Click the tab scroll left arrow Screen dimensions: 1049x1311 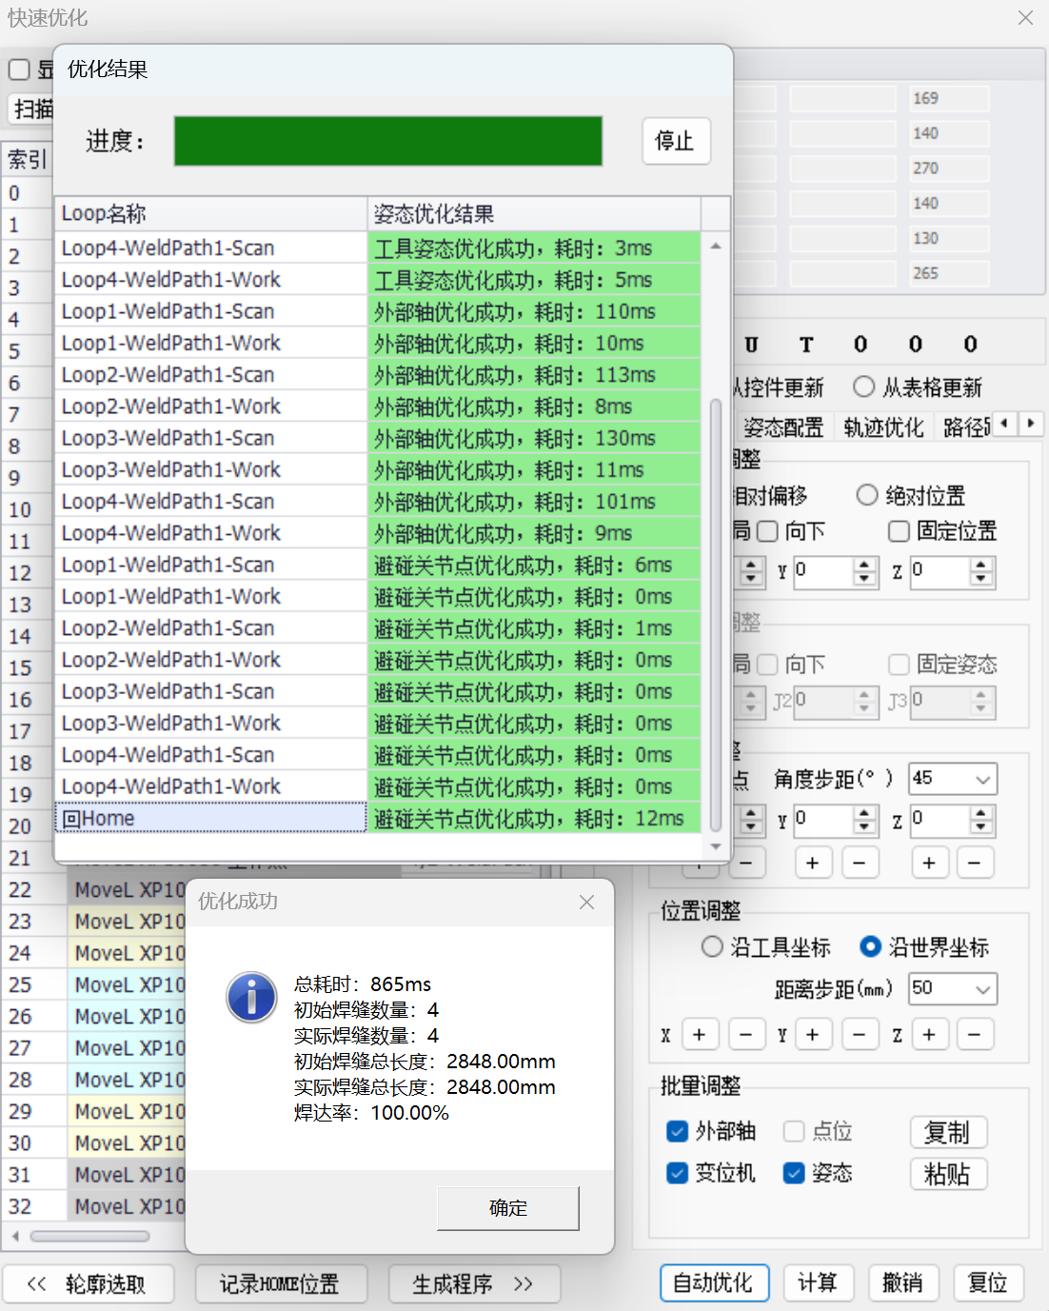(1005, 424)
